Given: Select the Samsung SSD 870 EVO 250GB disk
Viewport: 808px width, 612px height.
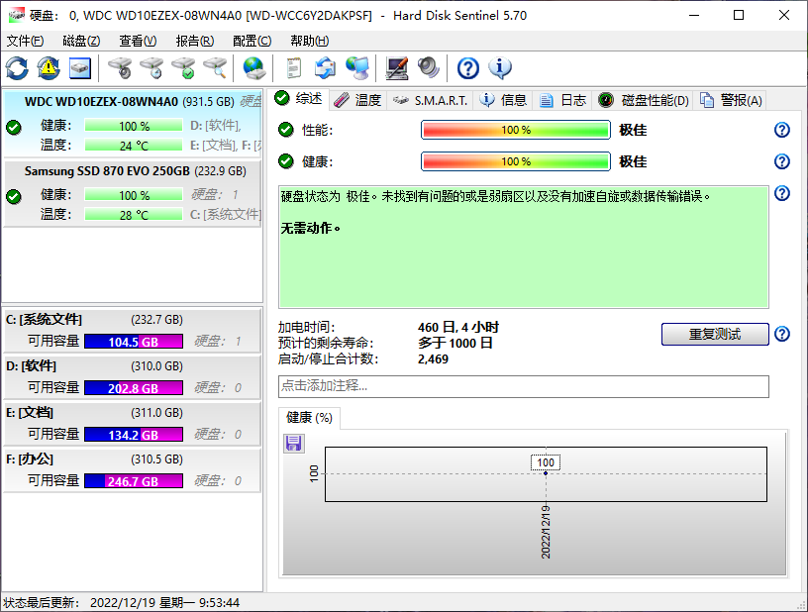Looking at the screenshot, I should [x=133, y=193].
